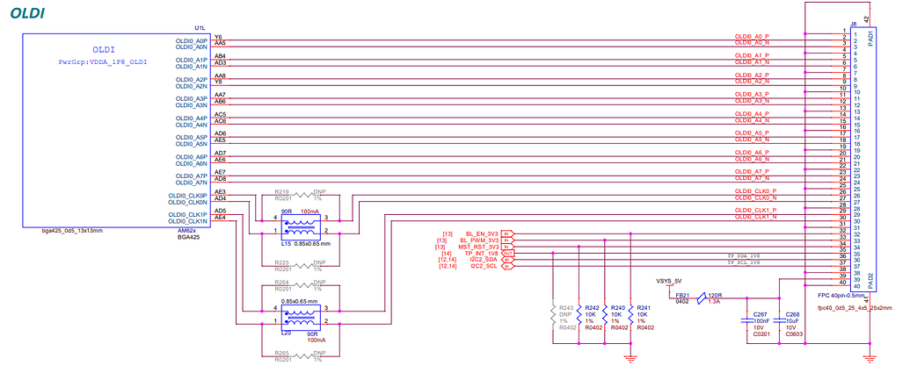This screenshot has height=380, width=910.
Task: Select the J8 FPC connector body
Action: [863, 158]
